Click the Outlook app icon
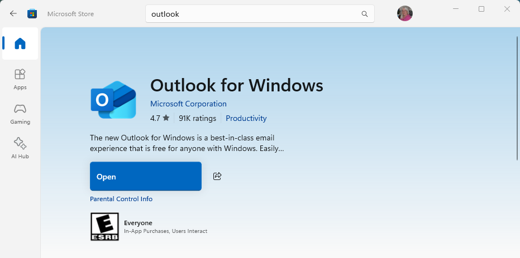520x258 pixels. [113, 100]
